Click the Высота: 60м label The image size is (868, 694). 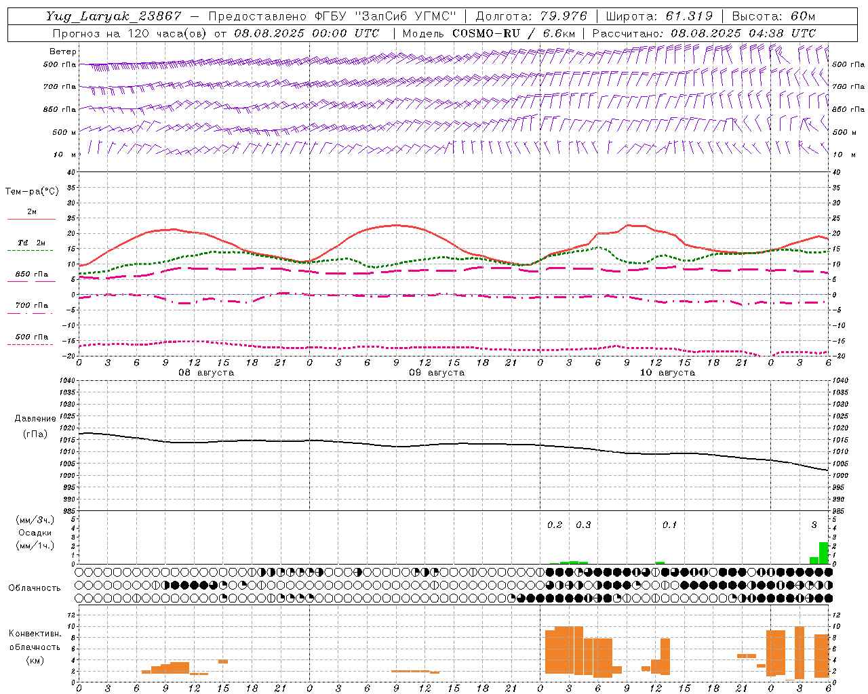(774, 16)
